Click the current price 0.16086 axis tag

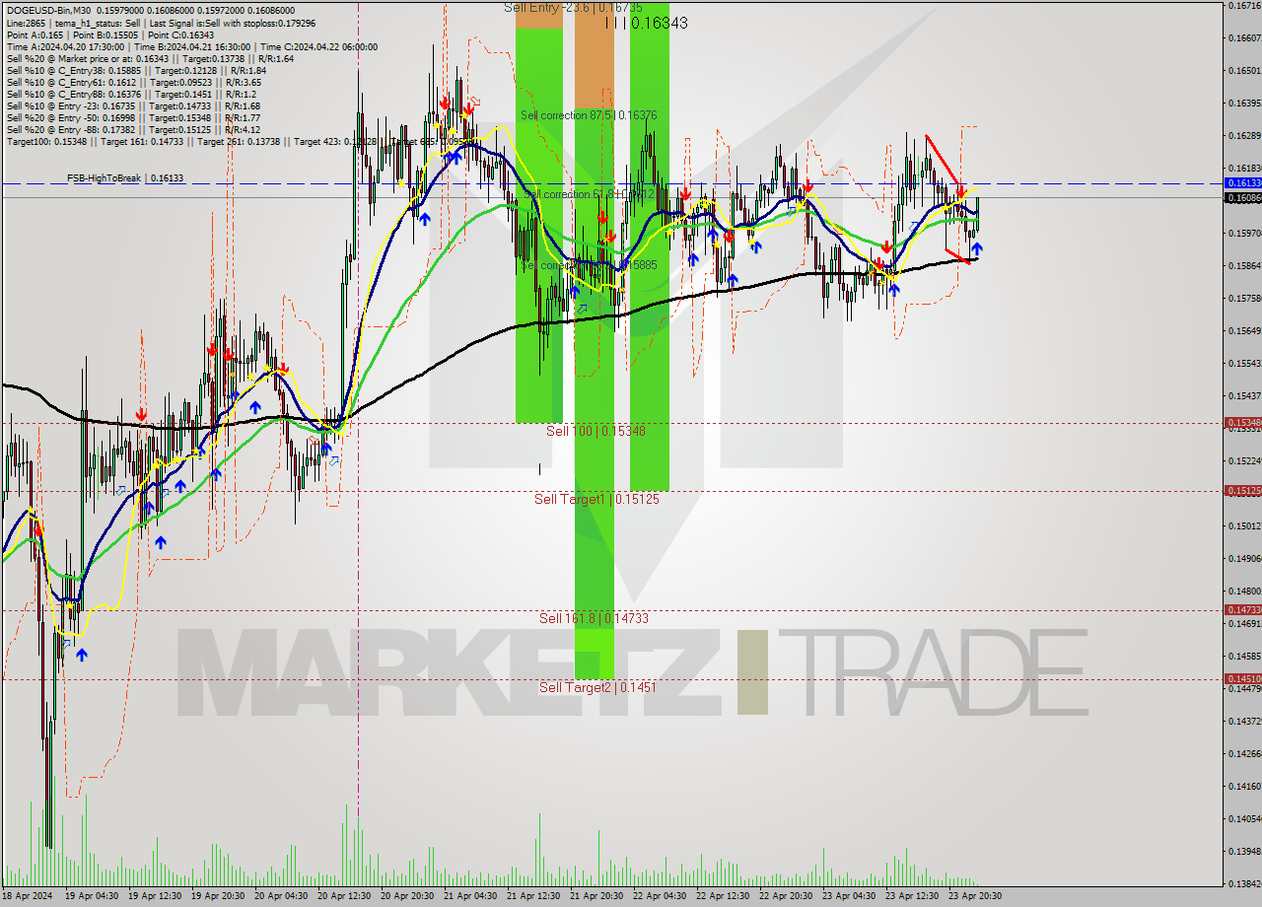1242,198
